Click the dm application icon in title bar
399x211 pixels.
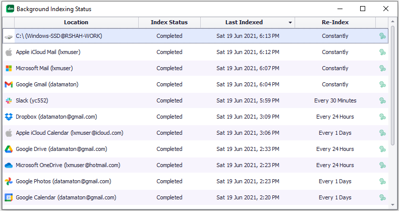pos(10,9)
